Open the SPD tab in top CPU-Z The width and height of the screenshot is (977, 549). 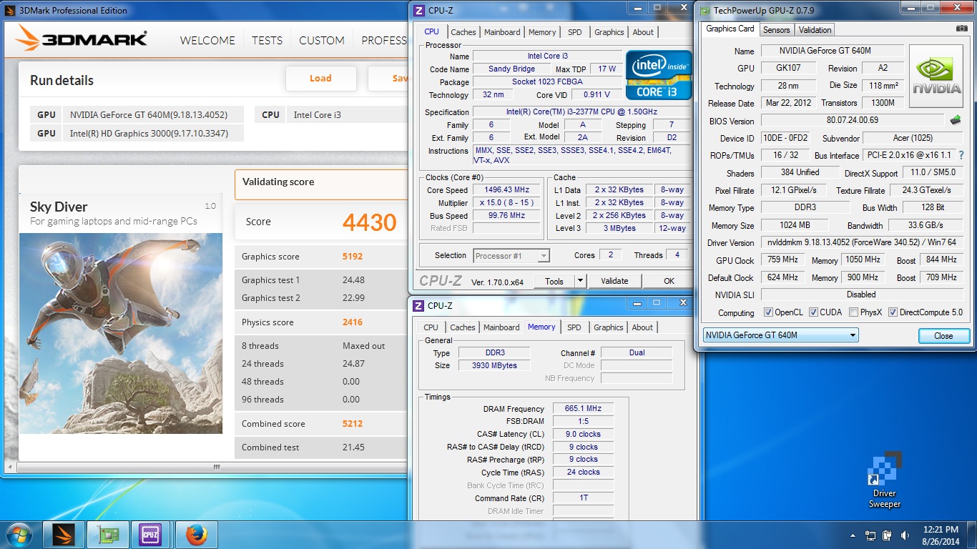tap(574, 32)
